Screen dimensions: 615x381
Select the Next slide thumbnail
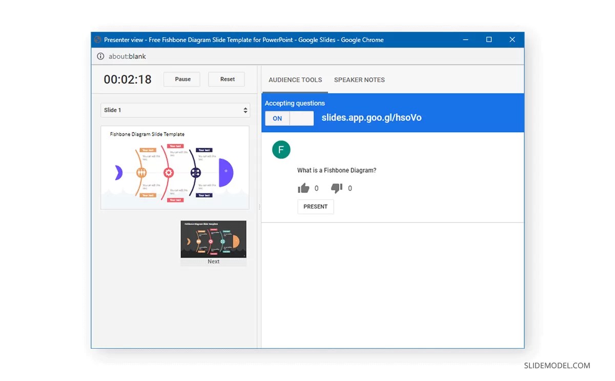(x=213, y=240)
